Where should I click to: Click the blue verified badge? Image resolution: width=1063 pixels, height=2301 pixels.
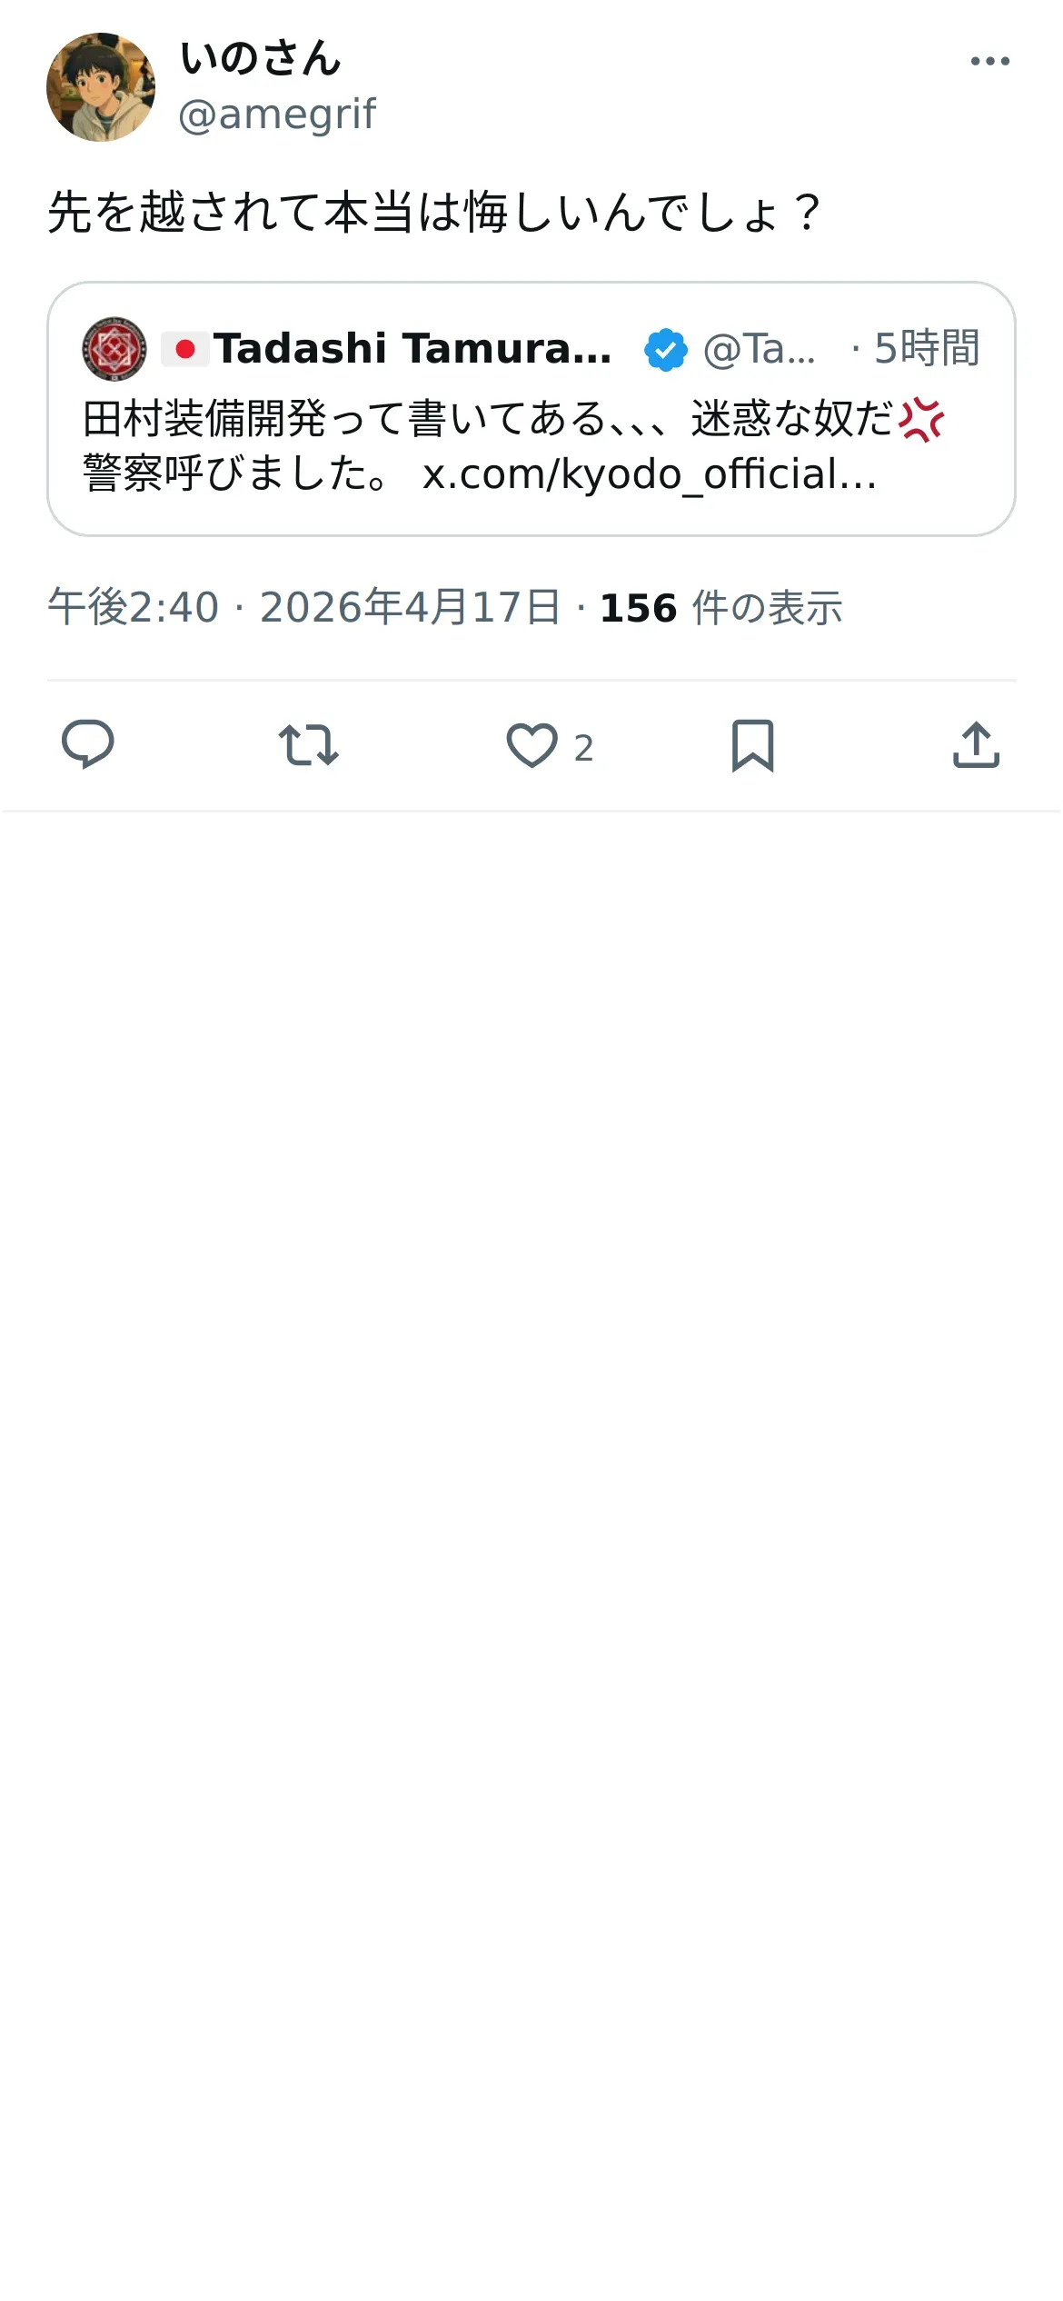[x=665, y=350]
